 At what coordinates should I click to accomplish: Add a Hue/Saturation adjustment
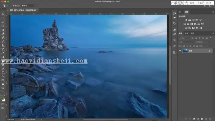(184, 24)
